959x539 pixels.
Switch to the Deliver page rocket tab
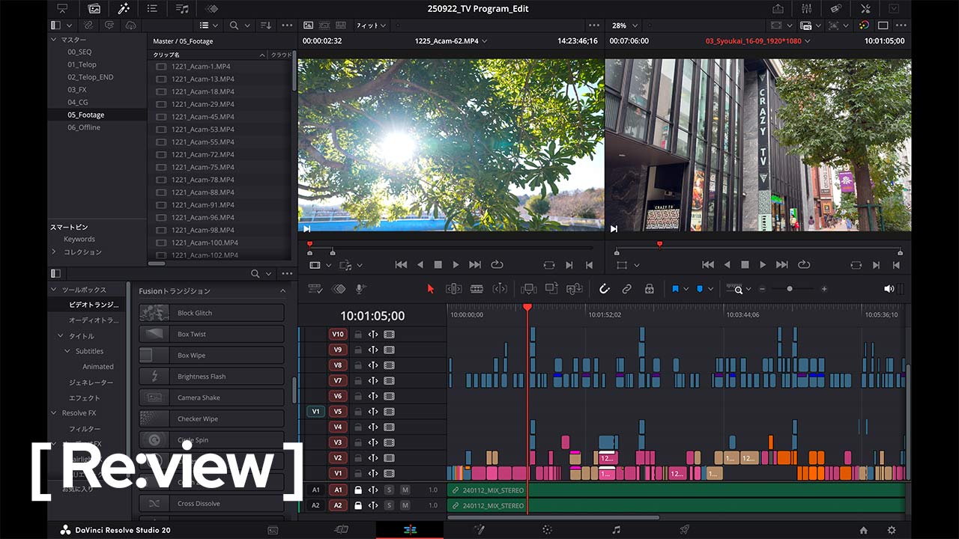click(x=684, y=530)
